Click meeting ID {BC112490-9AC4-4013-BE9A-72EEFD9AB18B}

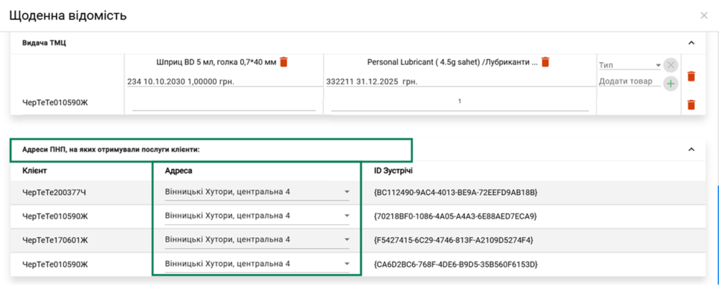point(455,192)
